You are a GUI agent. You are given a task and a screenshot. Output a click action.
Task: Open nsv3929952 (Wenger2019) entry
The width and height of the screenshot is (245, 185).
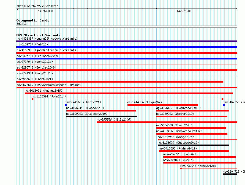point(175,114)
